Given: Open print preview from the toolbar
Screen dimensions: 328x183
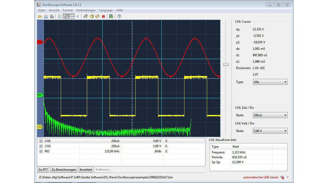Looking at the screenshot, I should pyautogui.click(x=51, y=16).
